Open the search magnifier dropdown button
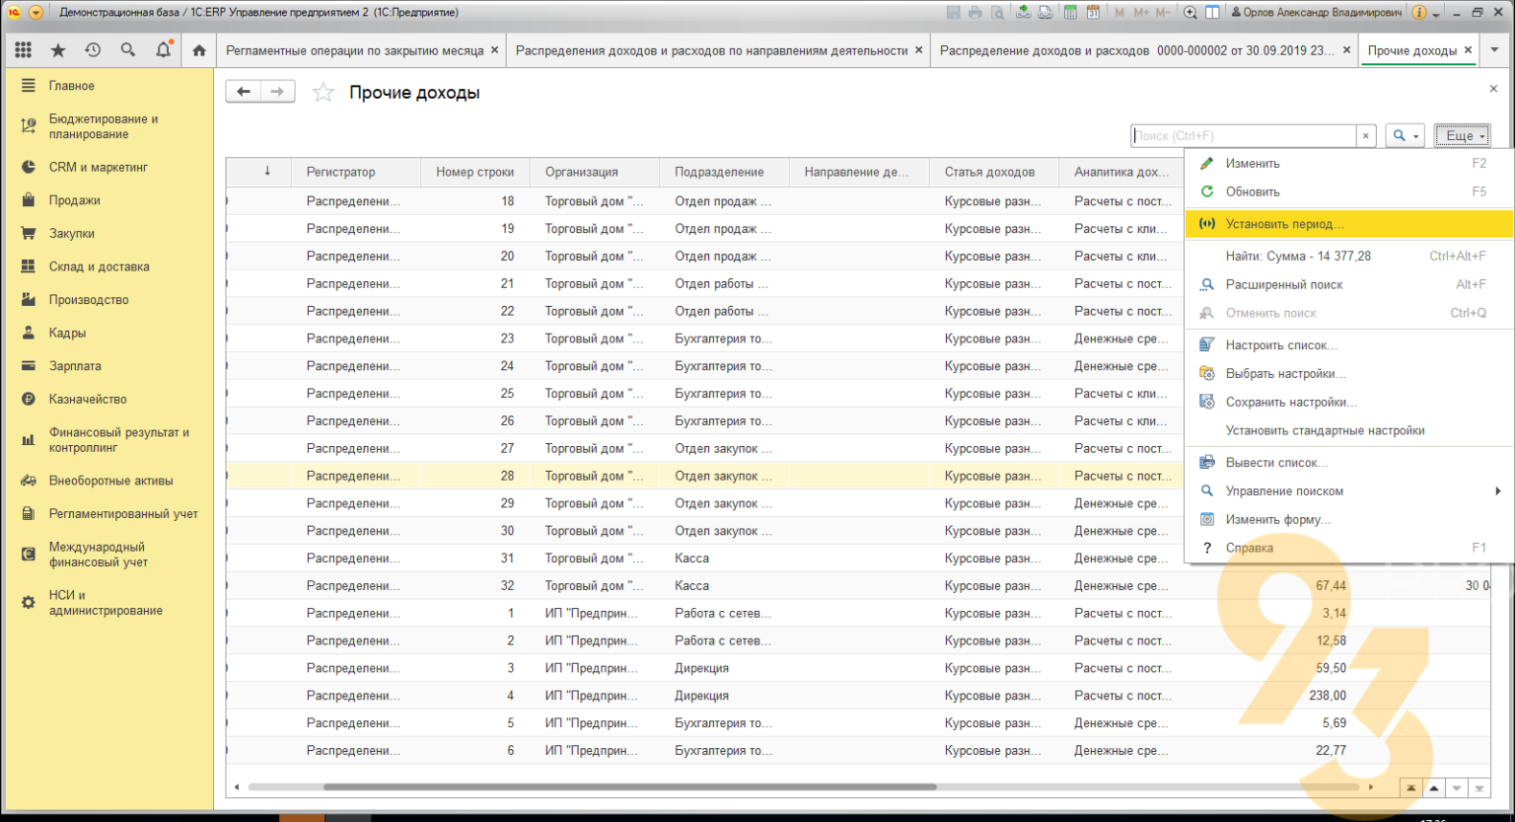The image size is (1515, 822). point(1405,136)
